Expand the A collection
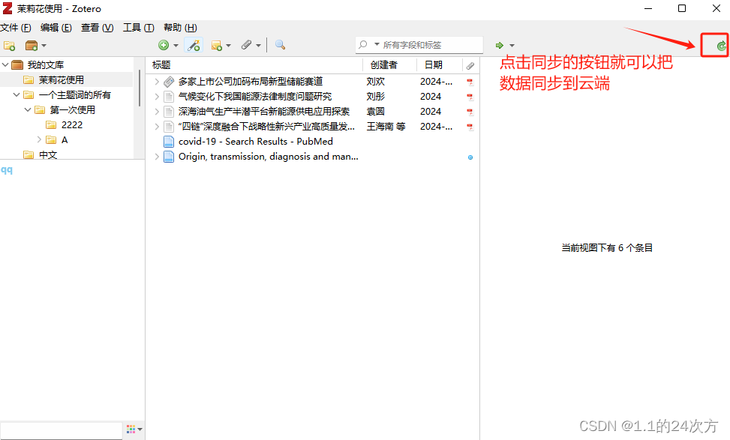Screen dimensions: 730x440 coord(39,139)
